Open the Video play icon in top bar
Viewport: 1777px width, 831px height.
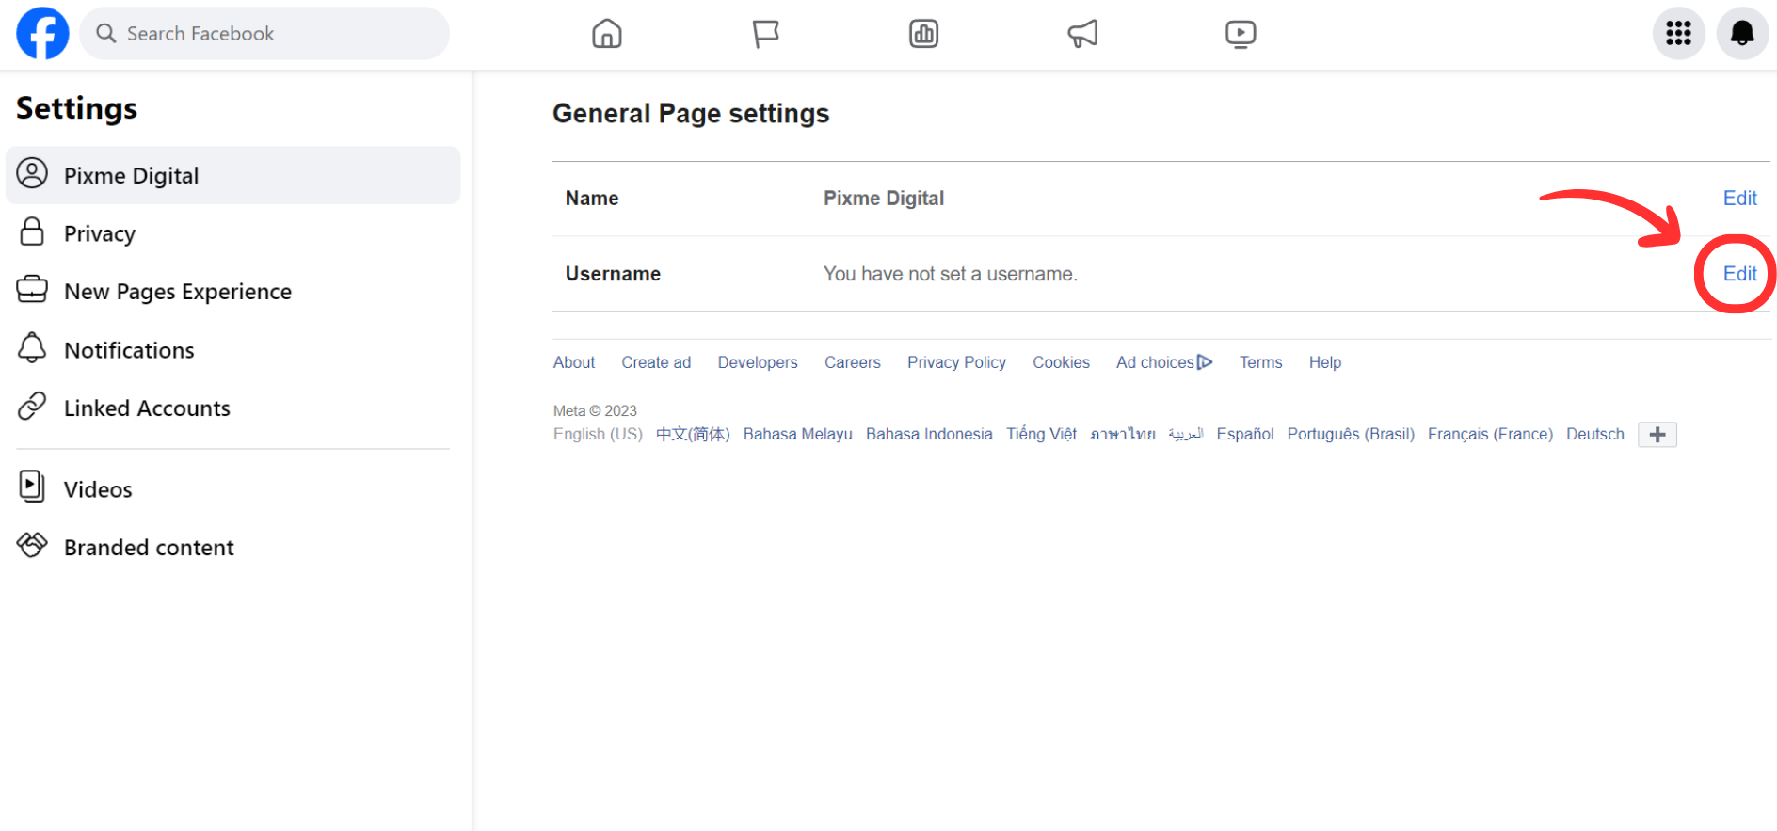[x=1241, y=34]
